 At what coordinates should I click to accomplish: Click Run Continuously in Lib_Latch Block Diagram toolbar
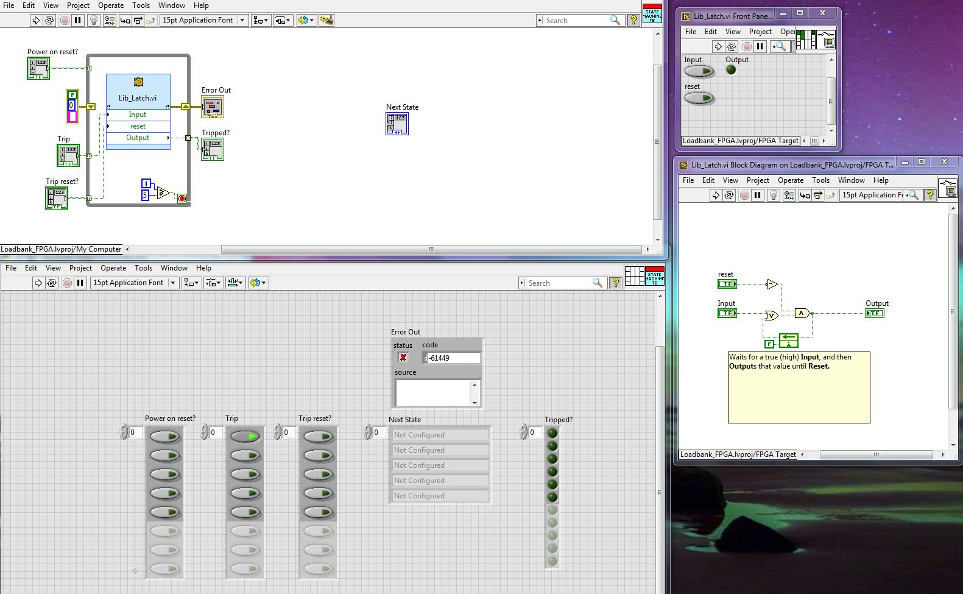tap(729, 195)
